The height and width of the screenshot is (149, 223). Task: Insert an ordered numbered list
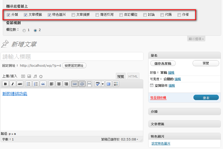[x=36, y=84]
